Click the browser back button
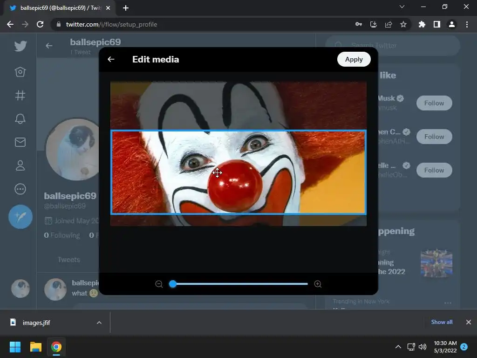 tap(10, 24)
